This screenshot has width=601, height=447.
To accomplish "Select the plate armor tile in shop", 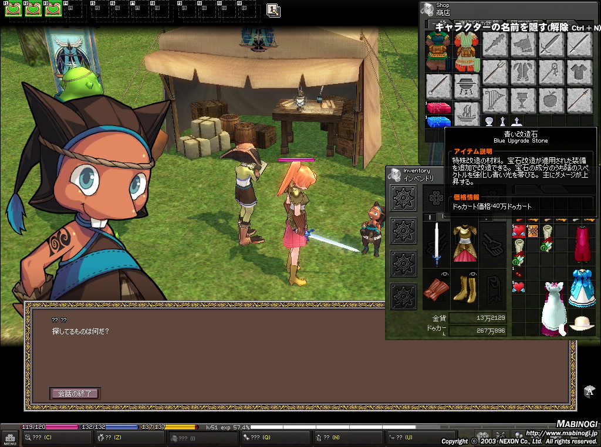I will (523, 72).
